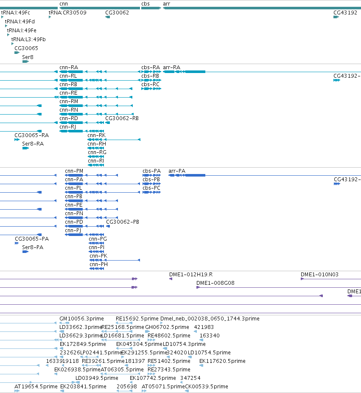
Task: Click the cnn-PK protein label
Action: pos(98,256)
